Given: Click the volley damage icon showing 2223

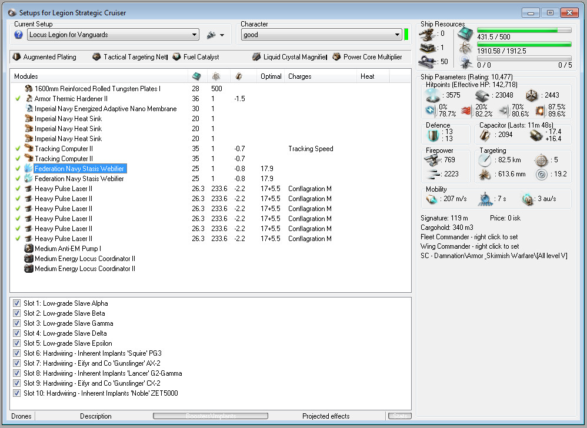Looking at the screenshot, I should [x=433, y=174].
